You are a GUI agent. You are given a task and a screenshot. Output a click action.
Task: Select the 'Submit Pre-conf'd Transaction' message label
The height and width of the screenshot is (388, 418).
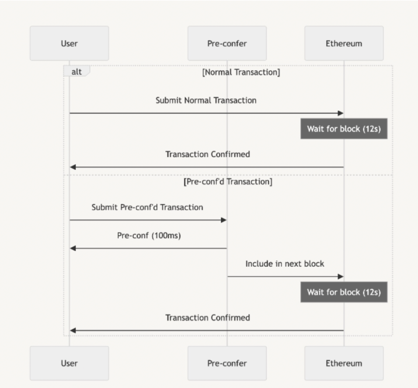coord(147,207)
